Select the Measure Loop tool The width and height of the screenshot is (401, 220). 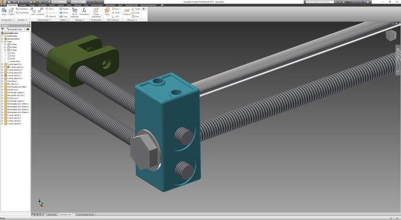tap(136, 13)
